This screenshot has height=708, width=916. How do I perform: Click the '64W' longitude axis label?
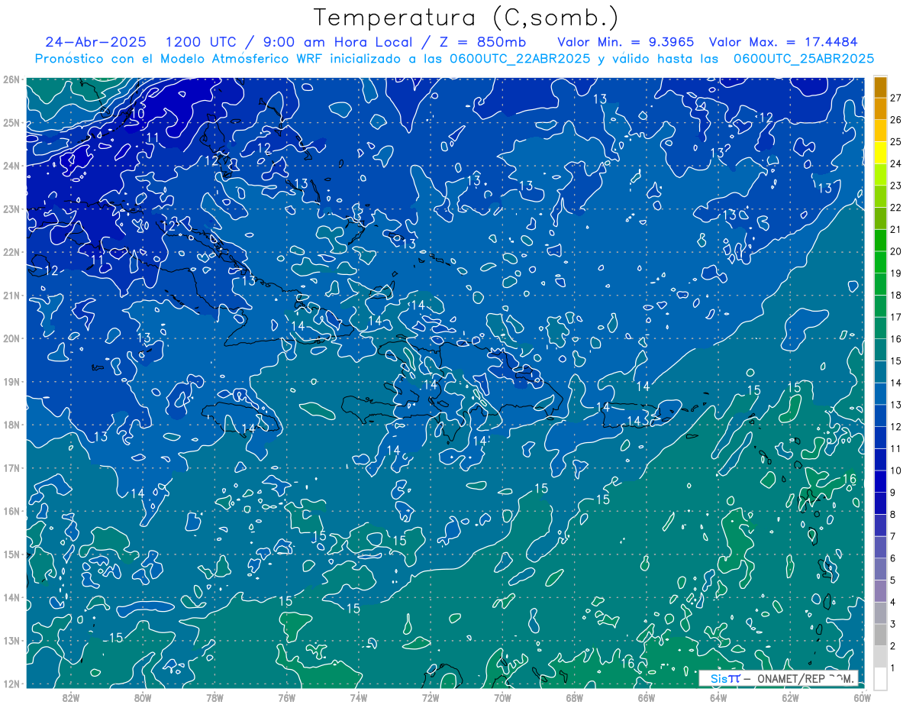tap(718, 698)
